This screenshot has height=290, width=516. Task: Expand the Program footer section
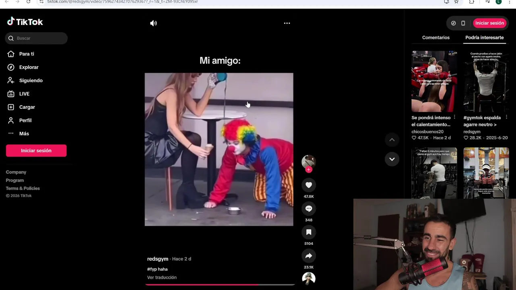(15, 180)
